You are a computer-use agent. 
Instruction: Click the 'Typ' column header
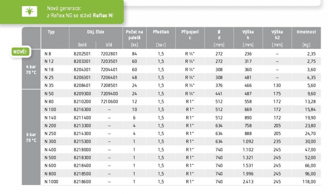click(x=51, y=32)
